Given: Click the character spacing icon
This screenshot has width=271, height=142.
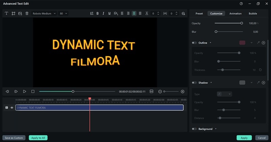Looking at the screenshot, I should click(165, 14).
